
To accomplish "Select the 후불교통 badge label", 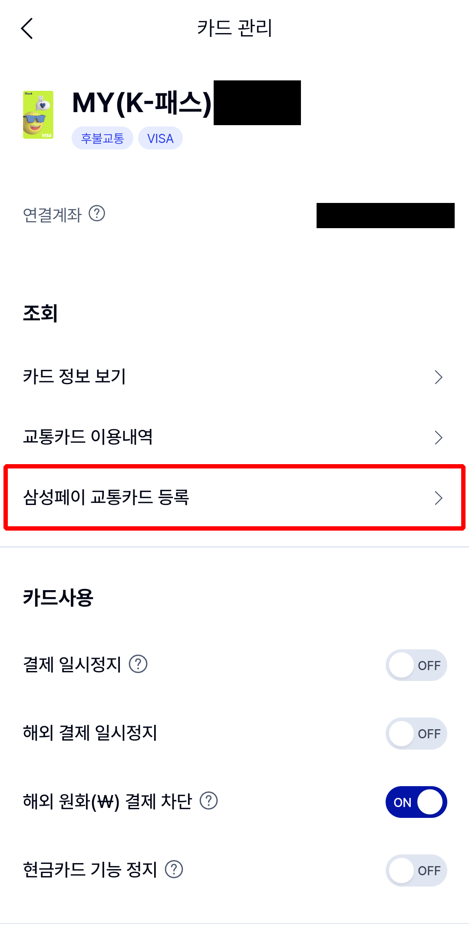I will [x=102, y=138].
